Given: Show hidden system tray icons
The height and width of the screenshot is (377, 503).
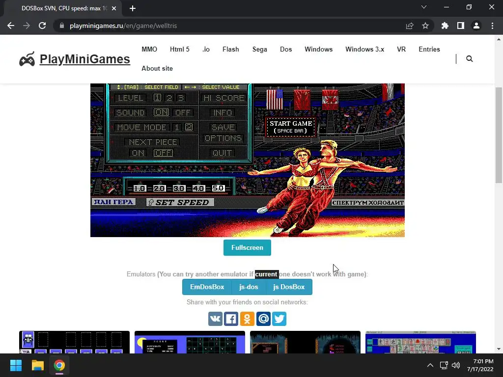Looking at the screenshot, I should point(430,365).
